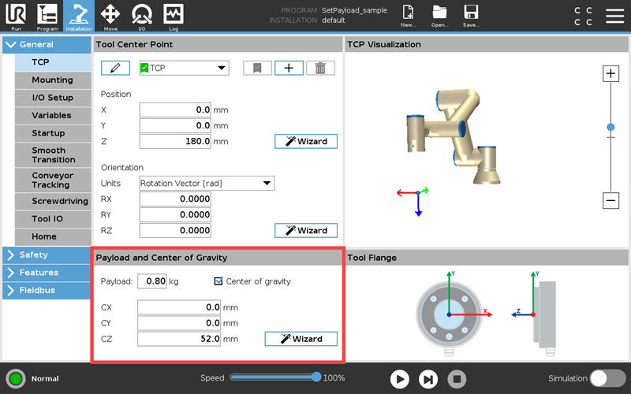
Task: Open the hamburger menu
Action: 614,16
